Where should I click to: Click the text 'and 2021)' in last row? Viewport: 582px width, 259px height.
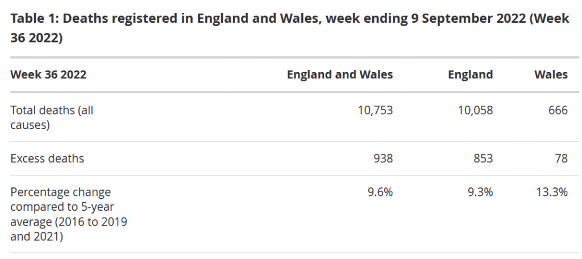[x=37, y=237]
